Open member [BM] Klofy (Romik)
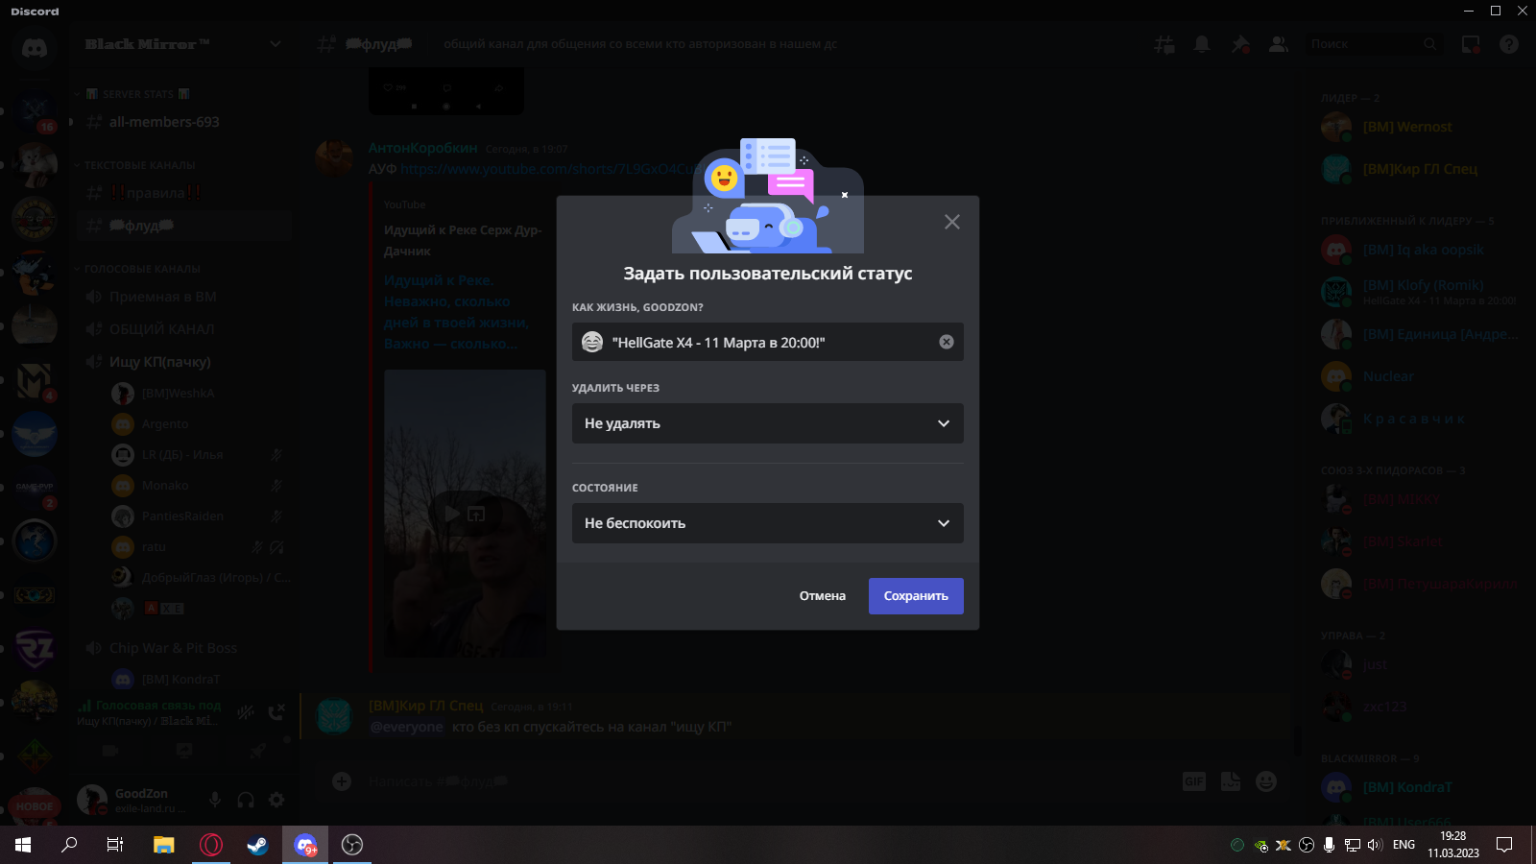Viewport: 1536px width, 864px height. pyautogui.click(x=1421, y=292)
